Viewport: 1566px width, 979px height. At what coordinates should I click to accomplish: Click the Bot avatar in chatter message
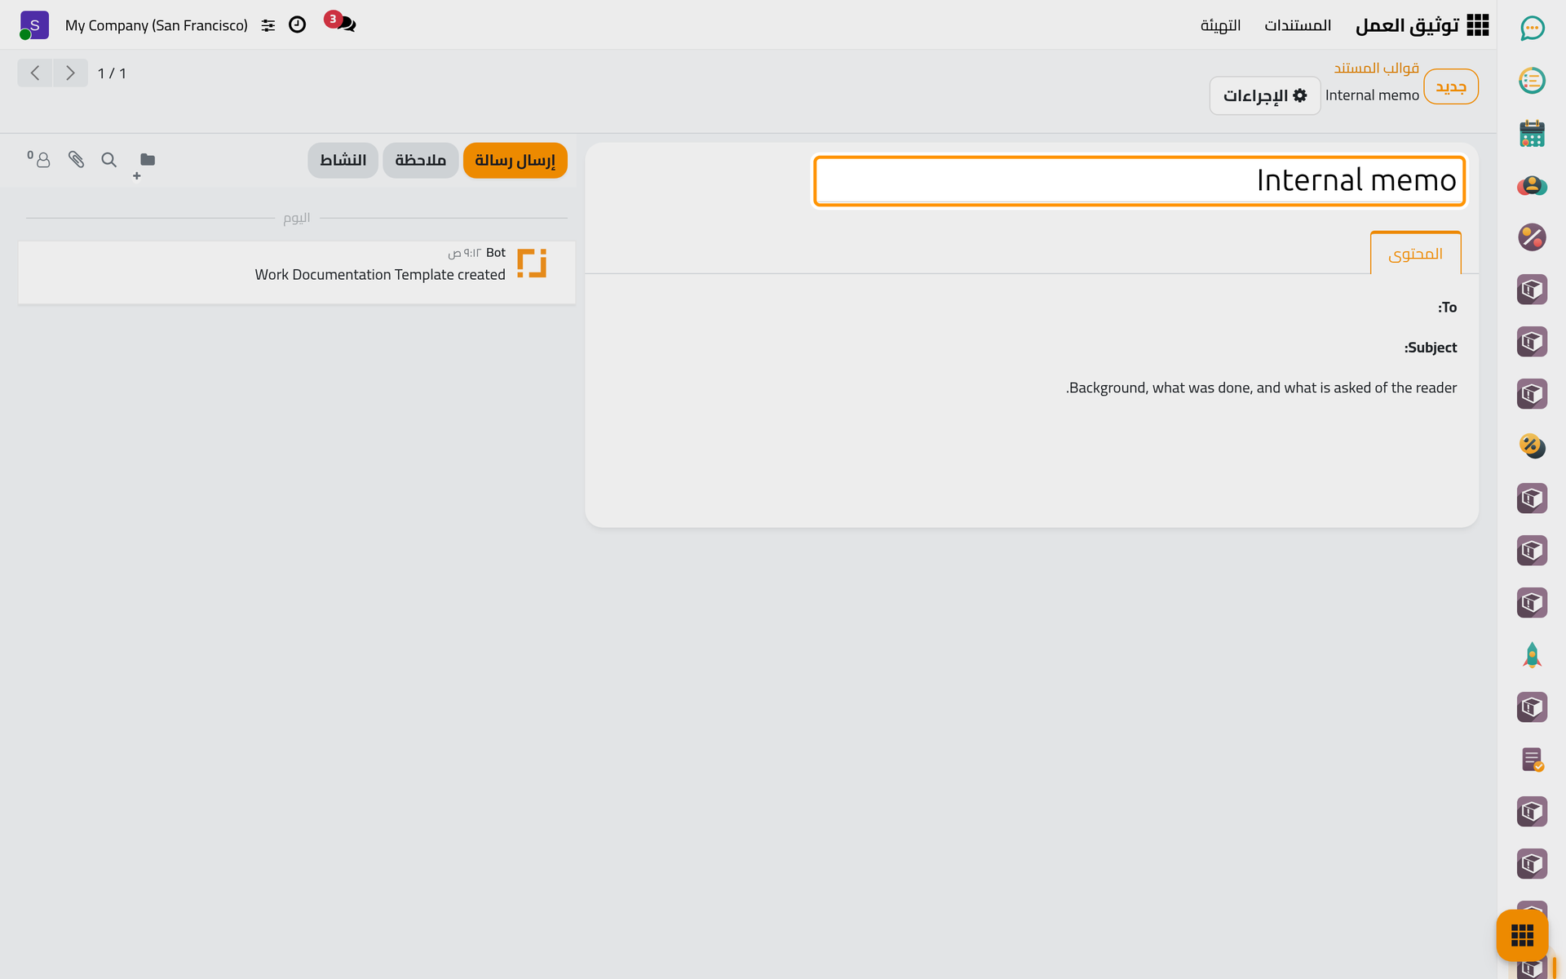point(532,263)
